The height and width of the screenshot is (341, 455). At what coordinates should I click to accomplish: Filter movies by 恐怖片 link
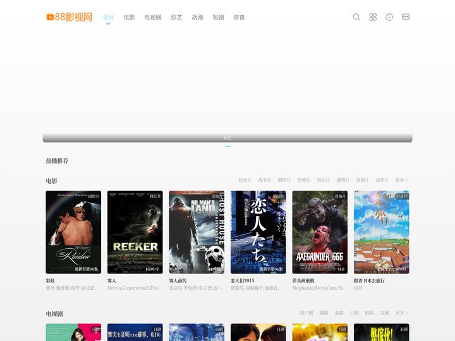coord(304,180)
